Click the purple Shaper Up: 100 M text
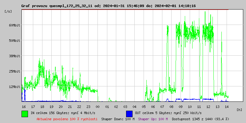This screenshot has width=246, height=123. point(153,119)
